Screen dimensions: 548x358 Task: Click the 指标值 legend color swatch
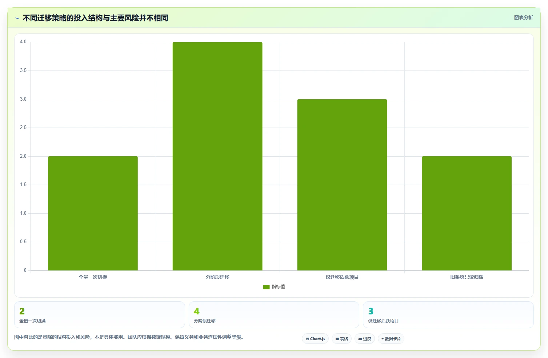[x=266, y=287]
